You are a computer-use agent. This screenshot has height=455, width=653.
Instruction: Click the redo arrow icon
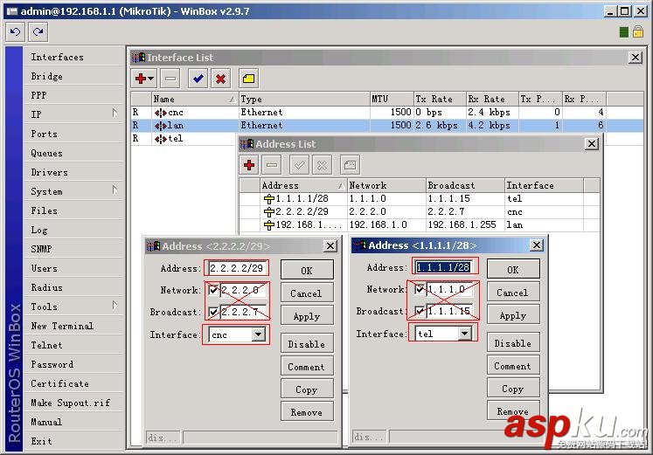point(38,32)
